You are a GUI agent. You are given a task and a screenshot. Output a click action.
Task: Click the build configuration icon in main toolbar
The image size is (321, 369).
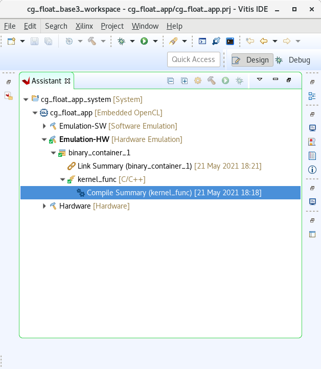69,41
